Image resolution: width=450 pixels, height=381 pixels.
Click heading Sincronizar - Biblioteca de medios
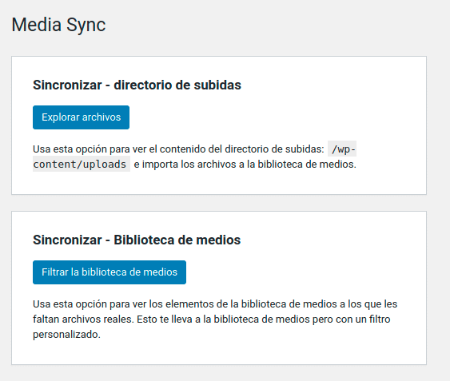click(137, 240)
